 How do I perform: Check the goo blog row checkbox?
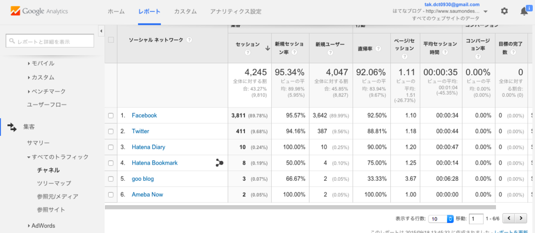click(x=111, y=179)
